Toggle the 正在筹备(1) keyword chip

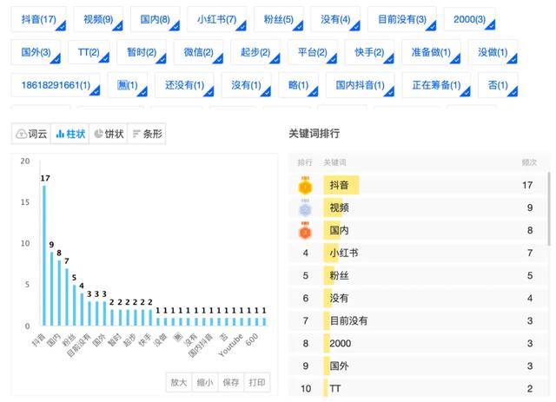436,85
